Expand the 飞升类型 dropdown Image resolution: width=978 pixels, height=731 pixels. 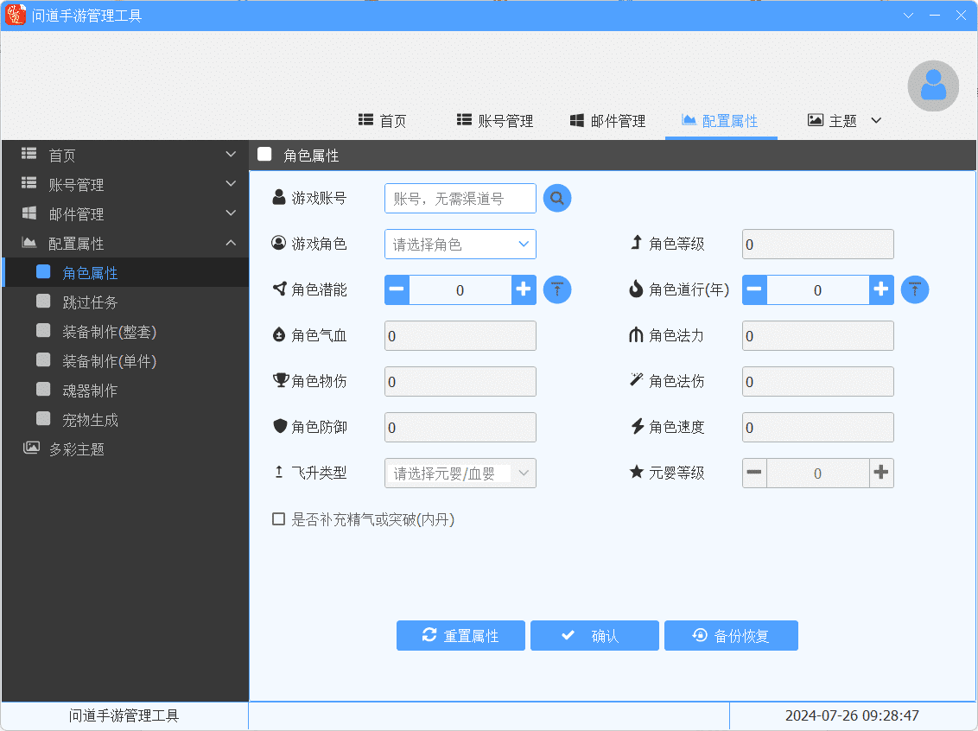click(460, 474)
